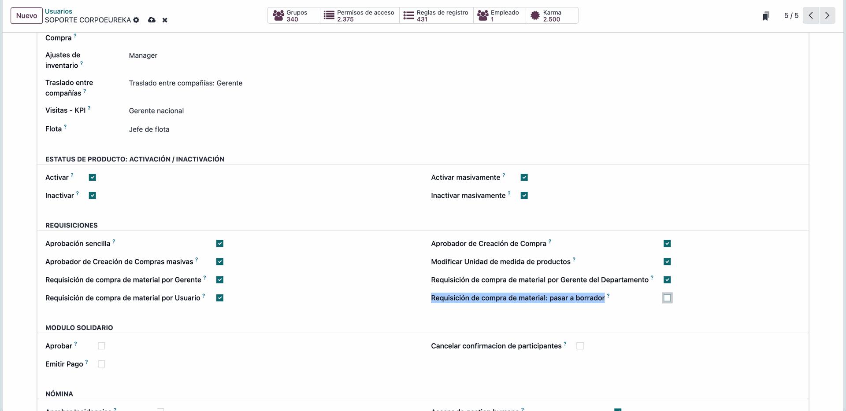Enable 'Requisición de compra de material: pasar a borrador'

coord(667,298)
